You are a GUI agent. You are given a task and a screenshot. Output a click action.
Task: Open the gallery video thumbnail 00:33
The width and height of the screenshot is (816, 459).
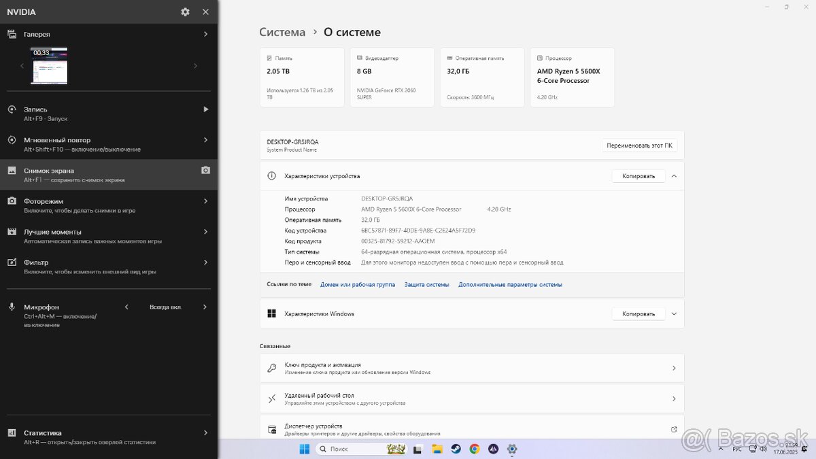tap(49, 66)
